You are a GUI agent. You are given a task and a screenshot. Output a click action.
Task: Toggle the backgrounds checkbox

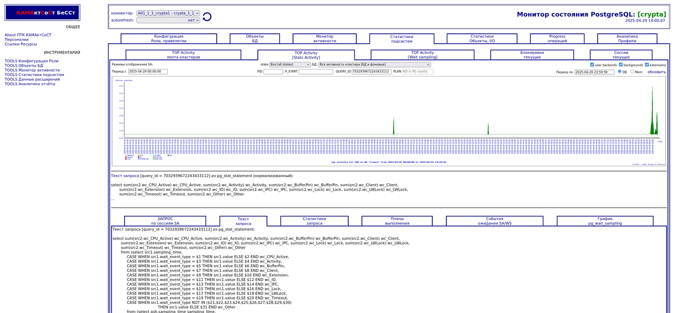[621, 65]
